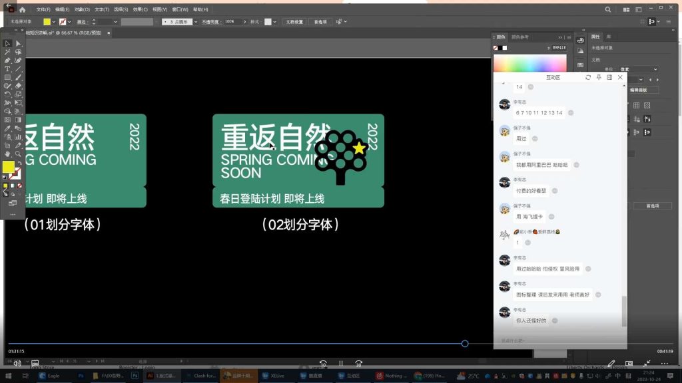The height and width of the screenshot is (383, 682).
Task: Expand the opacity arrow next to 100%
Action: coord(245,22)
